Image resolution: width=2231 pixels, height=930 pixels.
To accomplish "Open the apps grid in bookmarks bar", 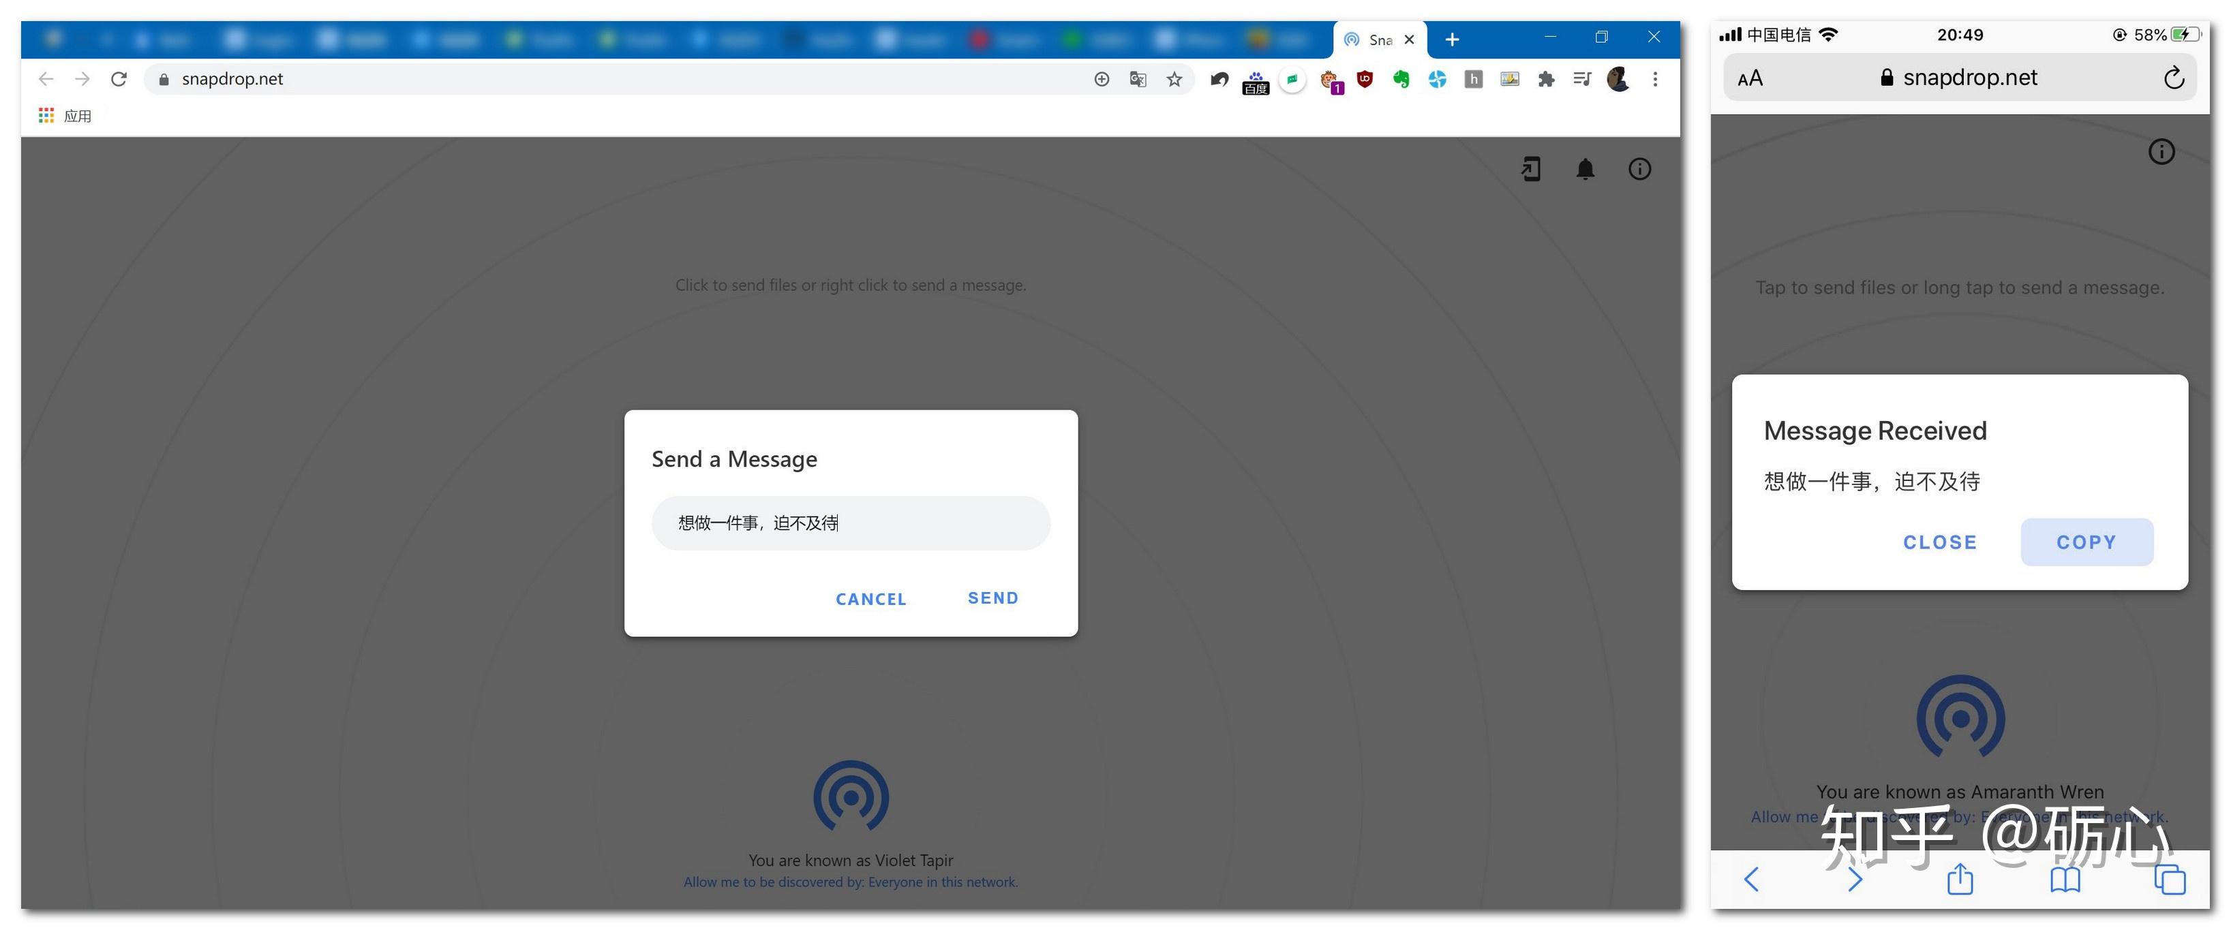I will (46, 115).
